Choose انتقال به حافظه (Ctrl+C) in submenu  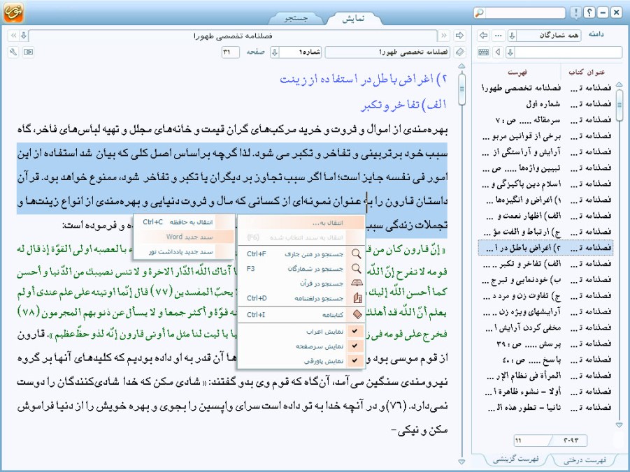[x=184, y=222]
